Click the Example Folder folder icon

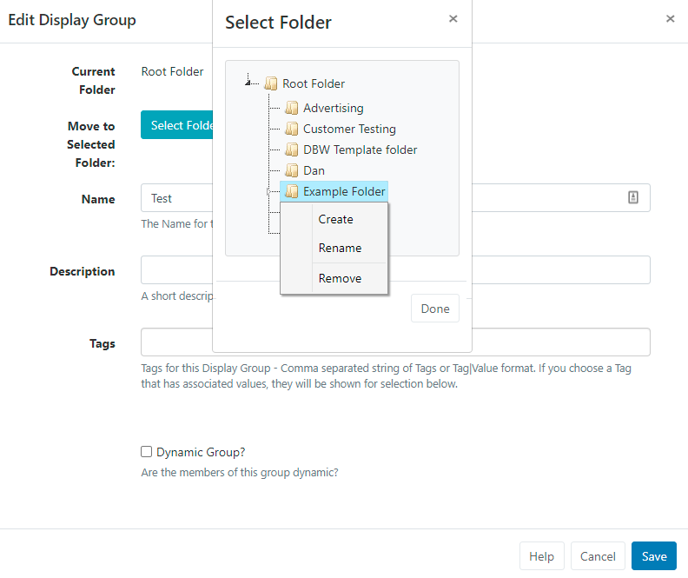(x=291, y=191)
